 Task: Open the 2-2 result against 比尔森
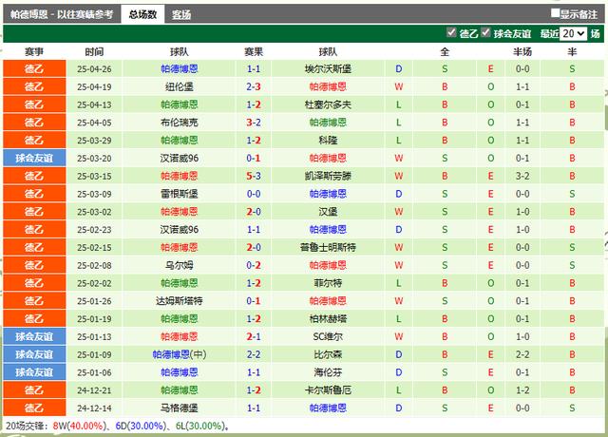(x=254, y=353)
